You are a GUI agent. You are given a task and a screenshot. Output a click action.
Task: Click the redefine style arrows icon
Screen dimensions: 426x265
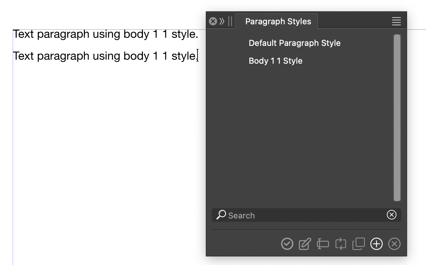pos(340,244)
